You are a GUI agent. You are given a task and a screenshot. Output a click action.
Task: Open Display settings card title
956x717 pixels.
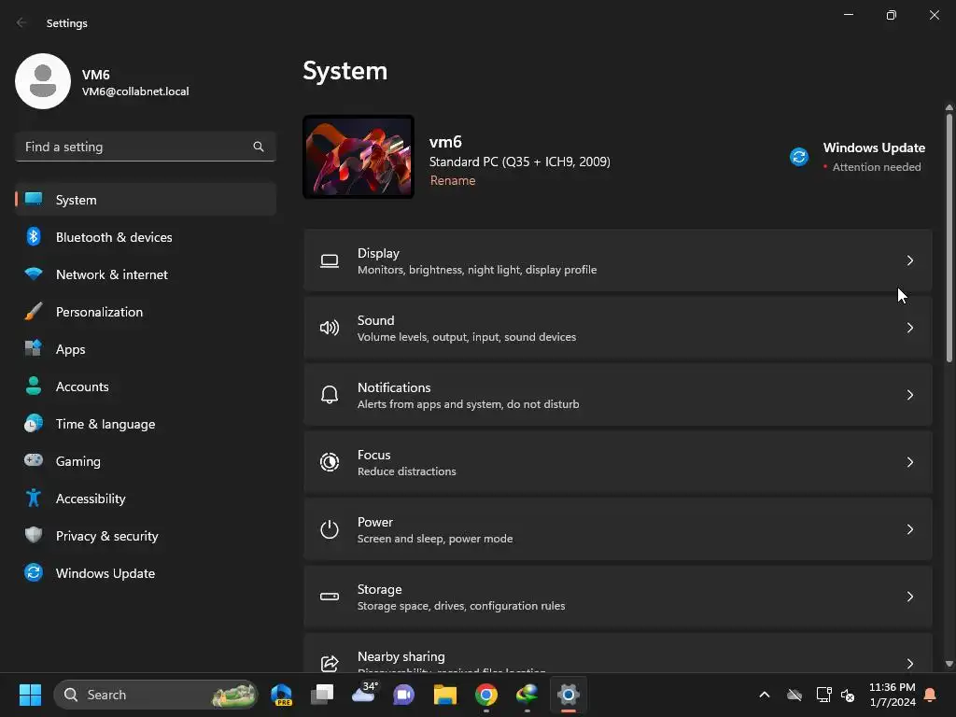coord(378,253)
